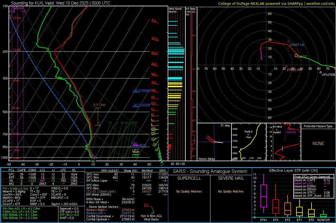Click the yellow LFC level label
336x223 pixels.
tap(136, 150)
